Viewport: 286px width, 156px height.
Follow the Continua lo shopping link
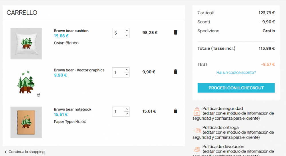[x=26, y=152]
